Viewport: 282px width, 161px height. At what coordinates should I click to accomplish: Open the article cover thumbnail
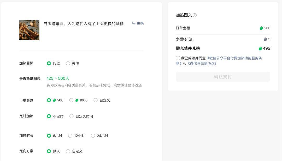pyautogui.click(x=29, y=30)
